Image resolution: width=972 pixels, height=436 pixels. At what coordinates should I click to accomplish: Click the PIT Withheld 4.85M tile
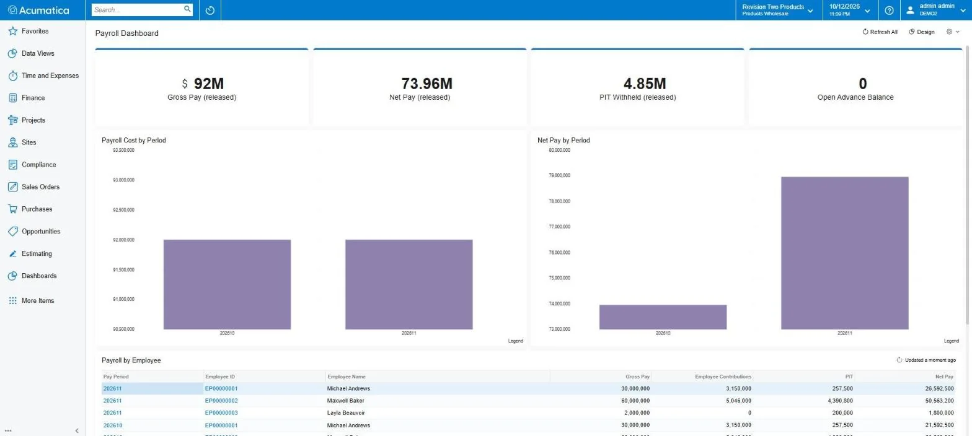tap(638, 87)
